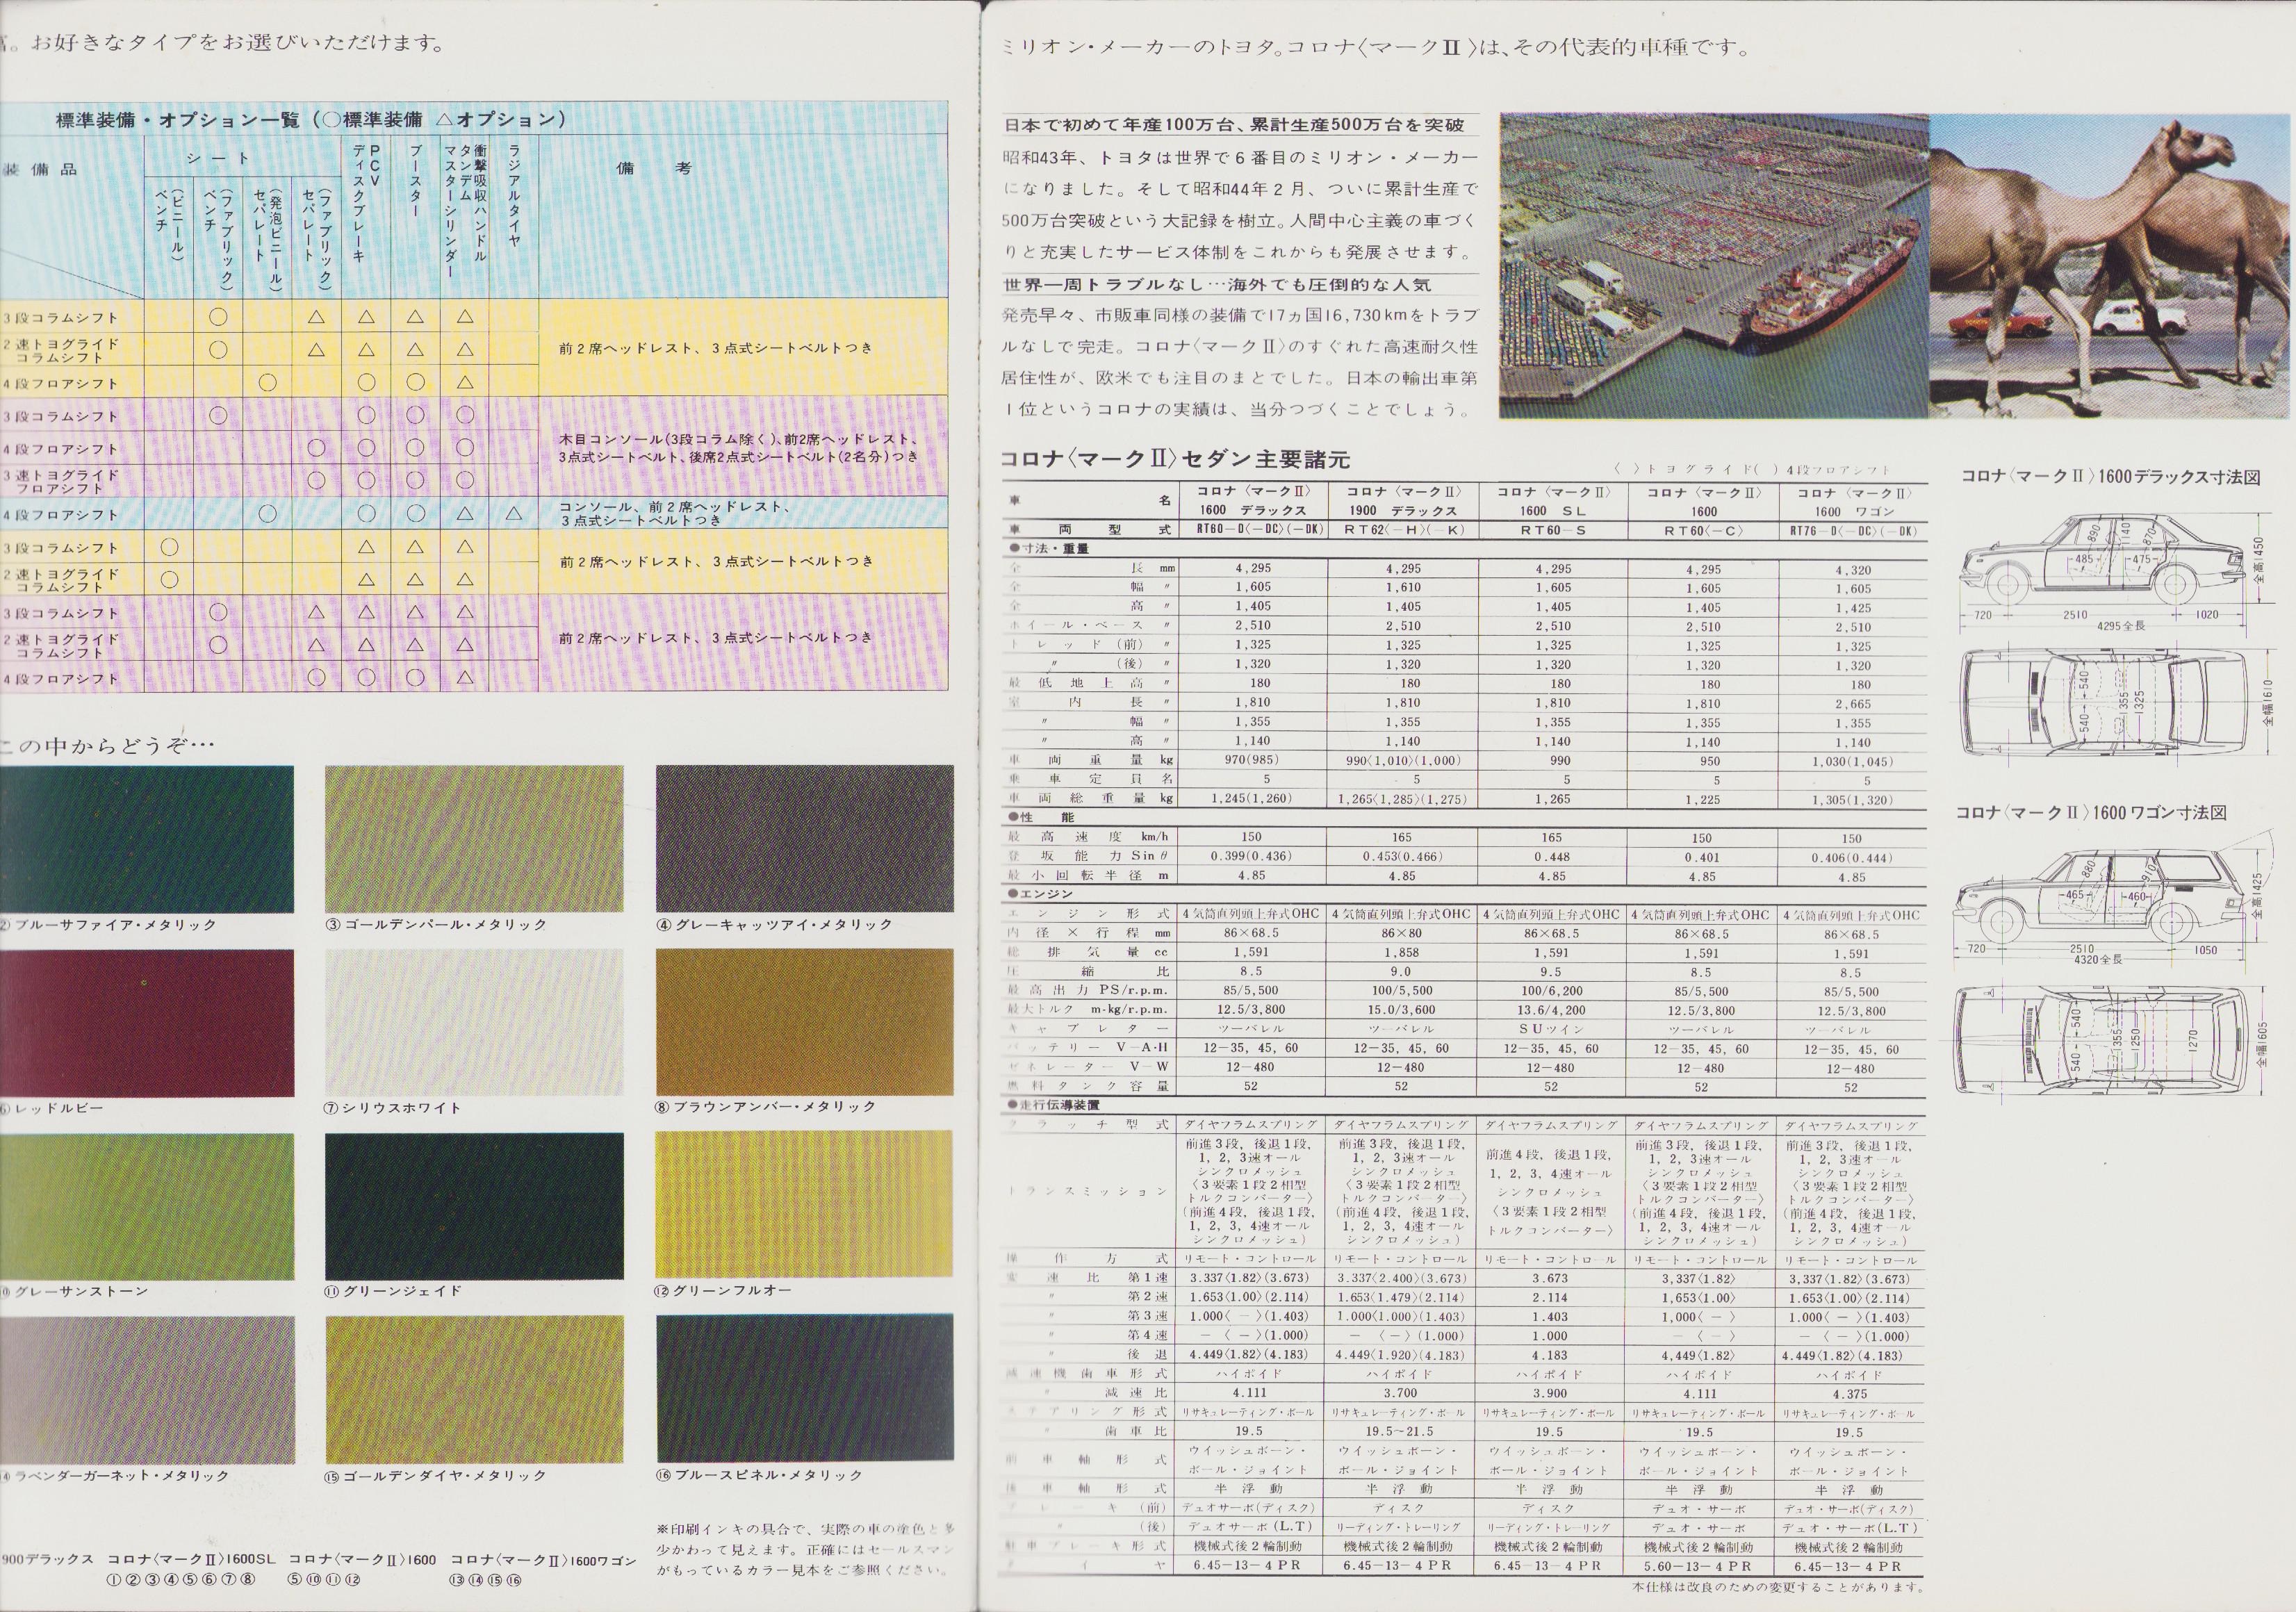Click the 13.6/4,200 max torque value

(x=1551, y=1010)
